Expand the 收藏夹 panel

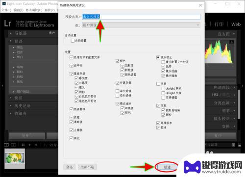[11, 113]
